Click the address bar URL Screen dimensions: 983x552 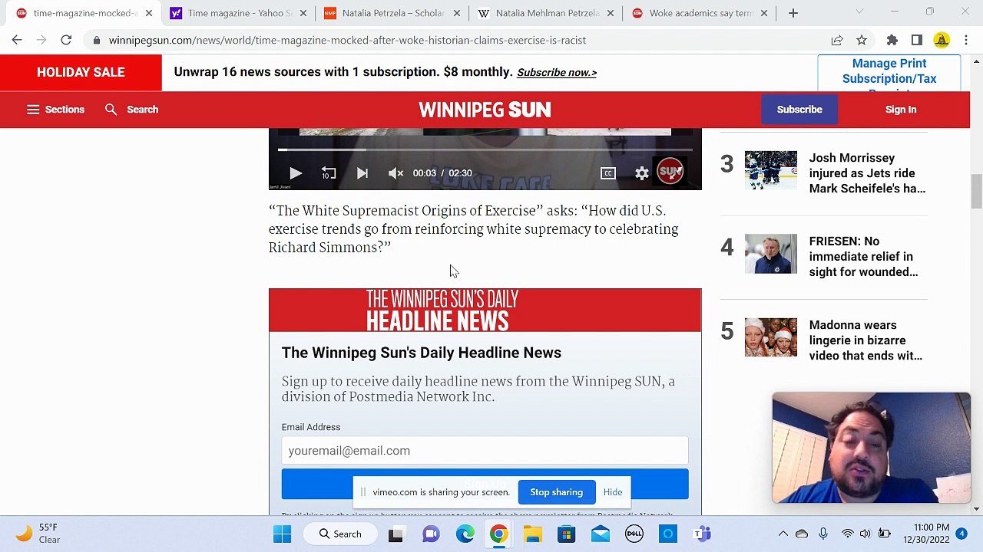347,40
